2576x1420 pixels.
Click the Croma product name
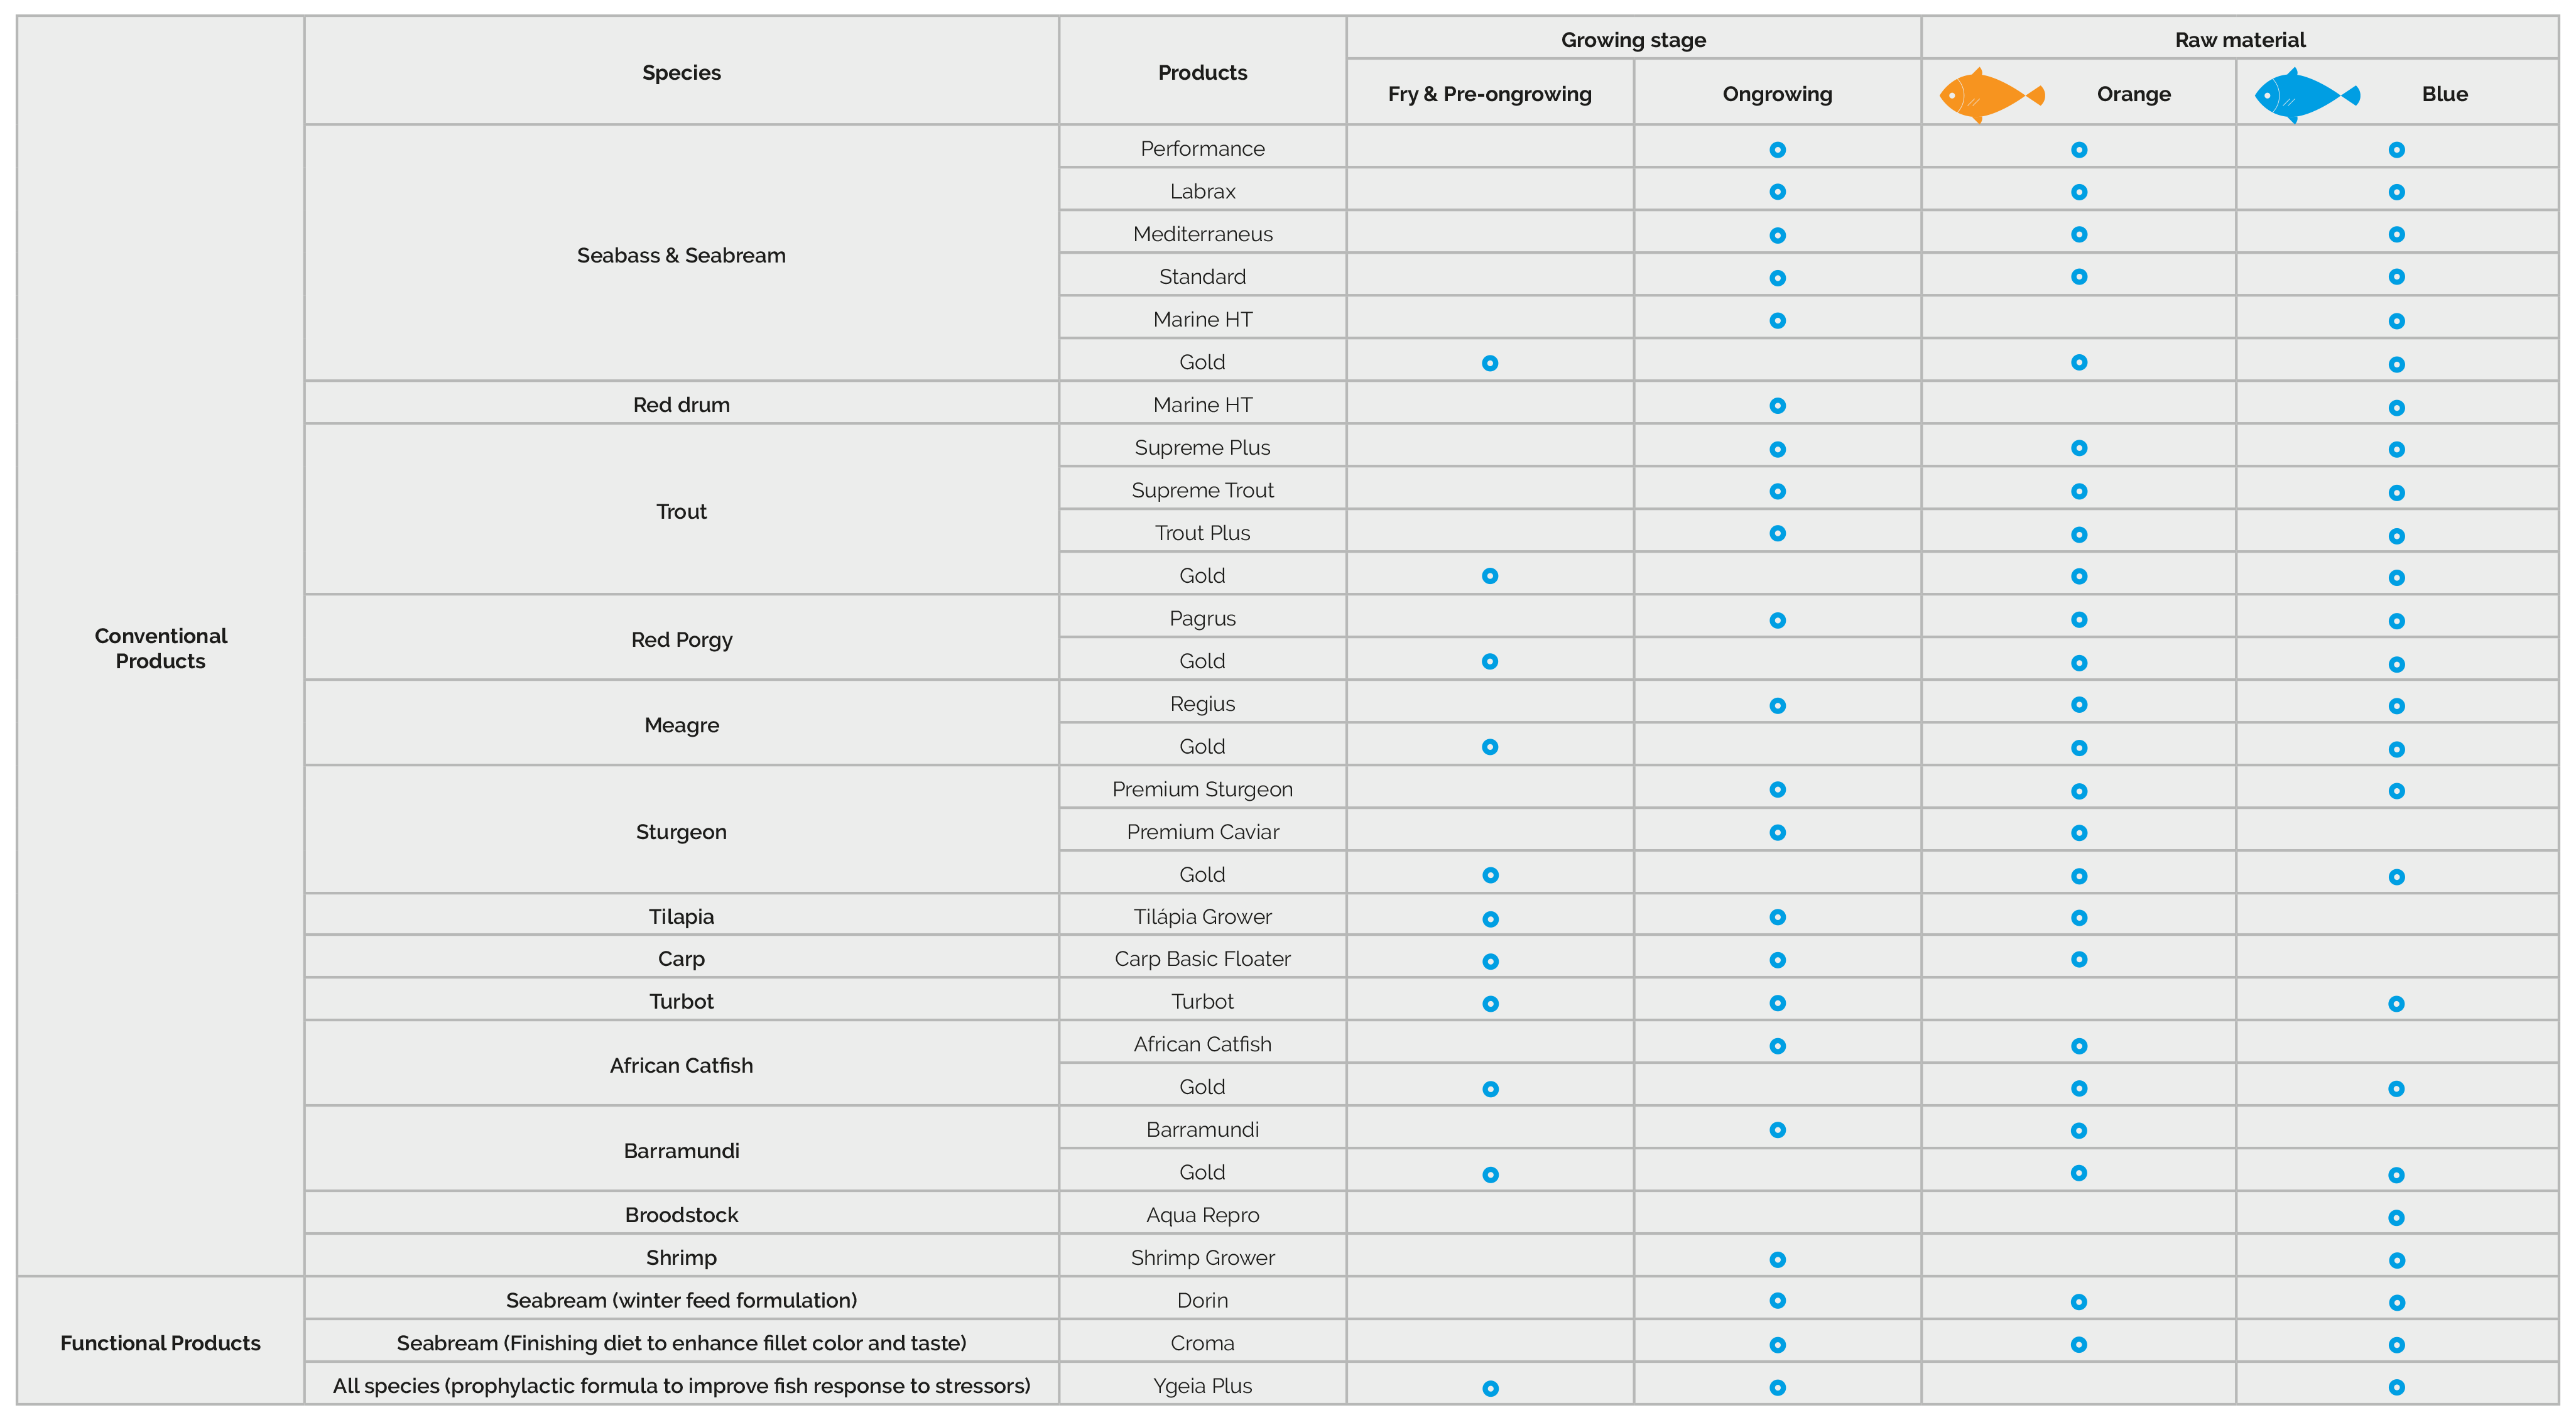[1202, 1343]
